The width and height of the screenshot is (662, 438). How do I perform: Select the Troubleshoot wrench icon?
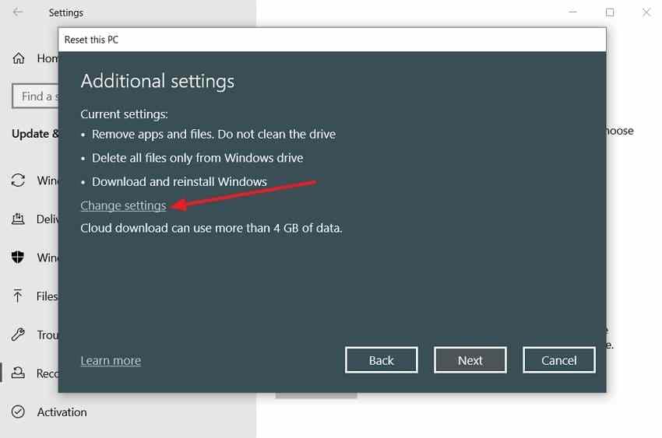[18, 335]
